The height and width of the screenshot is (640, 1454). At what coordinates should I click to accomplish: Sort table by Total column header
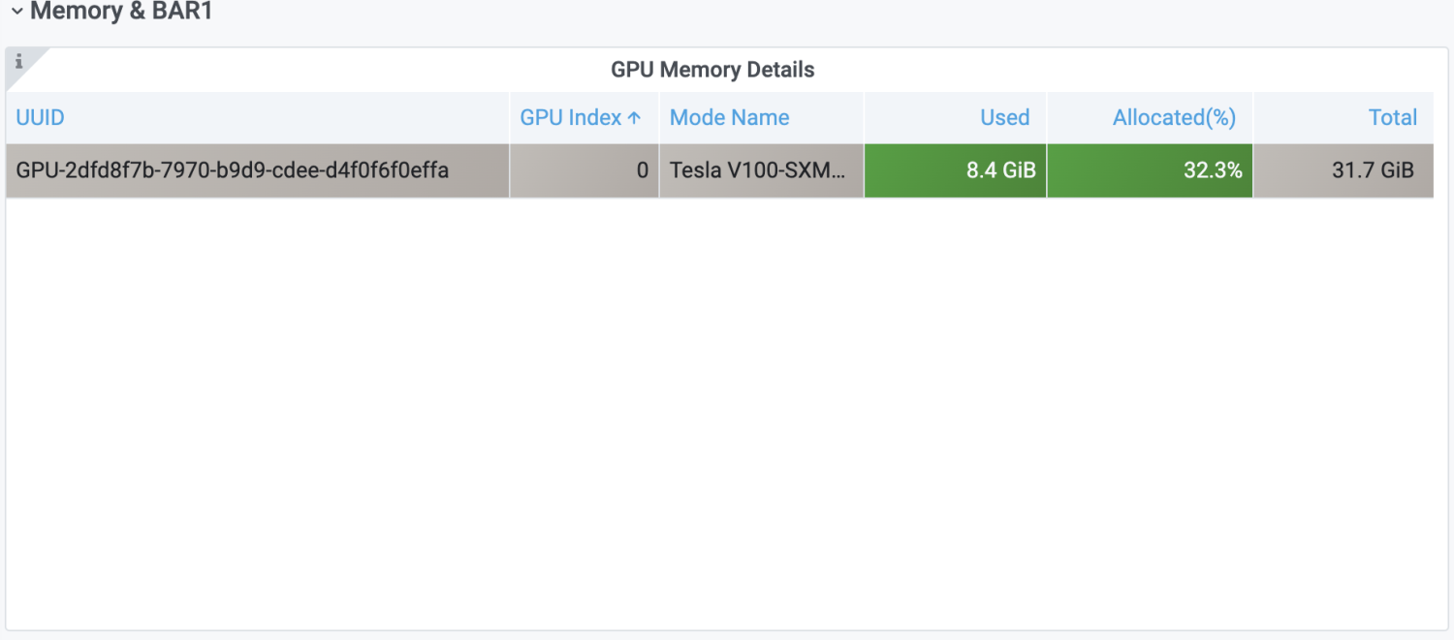[x=1393, y=117]
